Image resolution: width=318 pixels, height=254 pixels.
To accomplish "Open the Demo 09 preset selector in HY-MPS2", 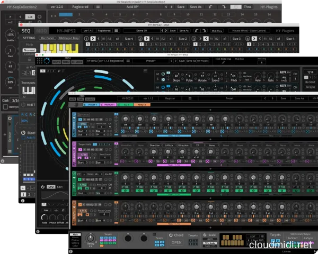I will [142, 31].
